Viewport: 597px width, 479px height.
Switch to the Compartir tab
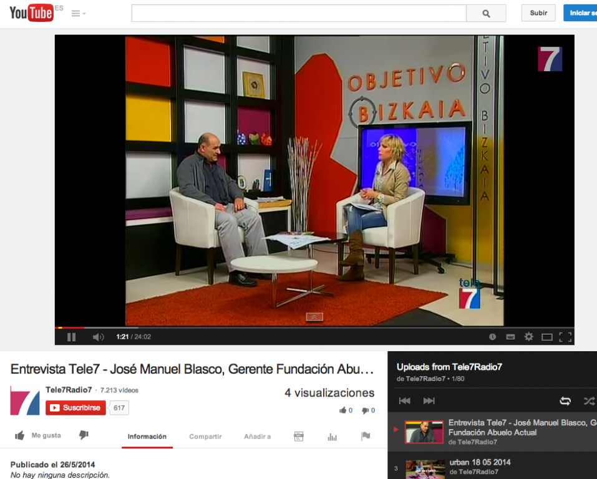205,437
